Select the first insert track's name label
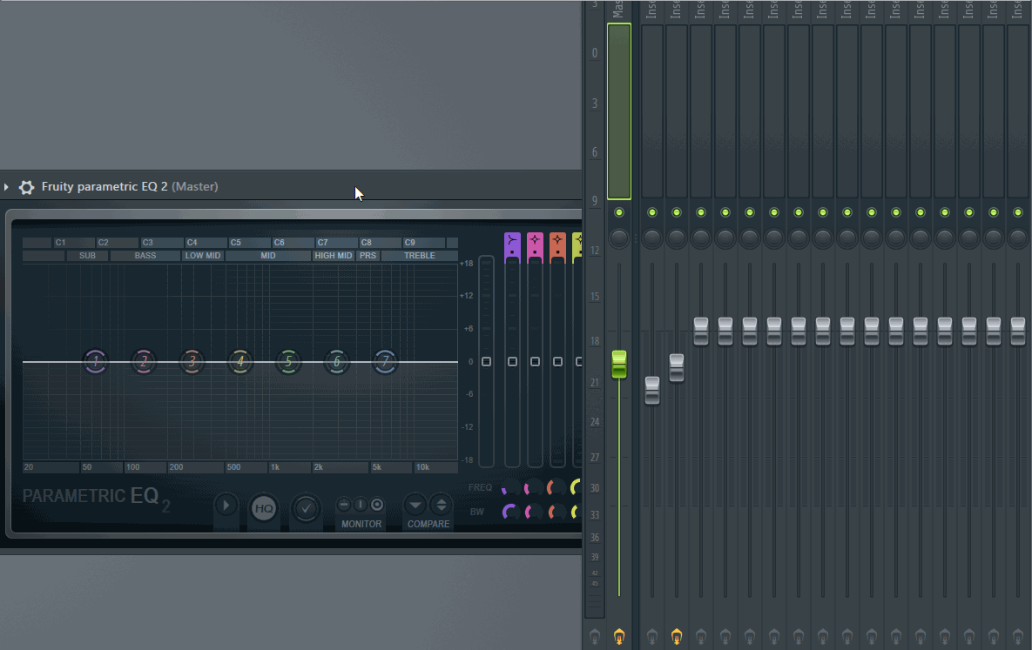 651,10
